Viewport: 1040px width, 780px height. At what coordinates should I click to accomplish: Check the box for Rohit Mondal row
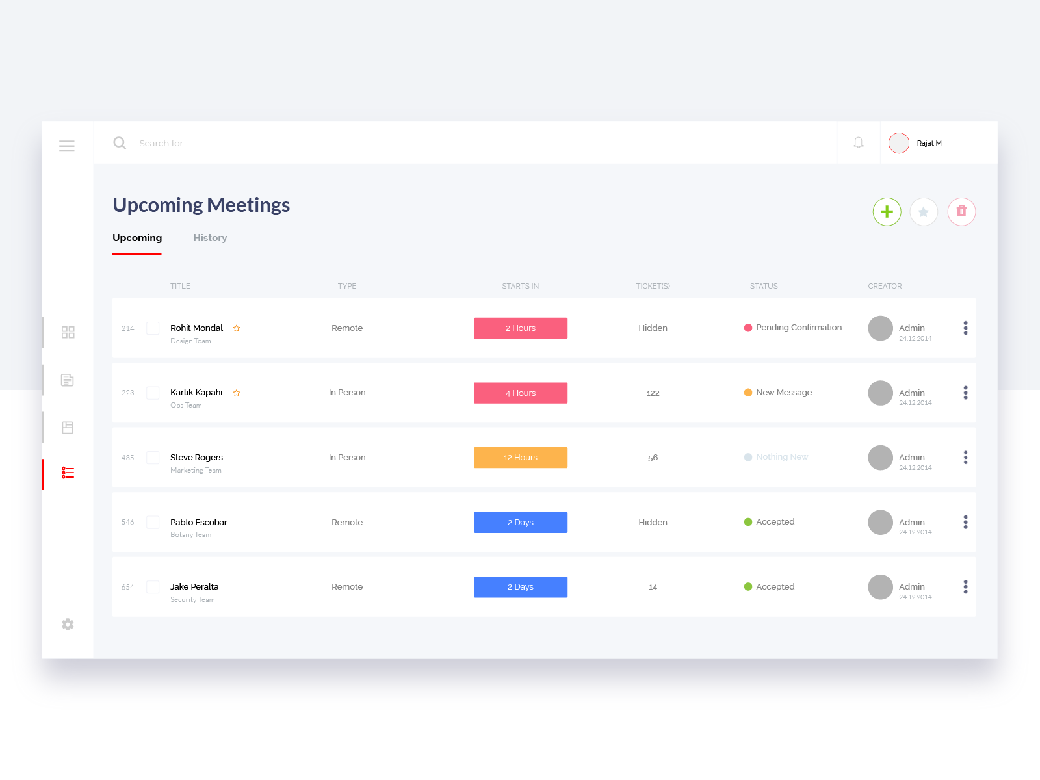[x=153, y=328]
